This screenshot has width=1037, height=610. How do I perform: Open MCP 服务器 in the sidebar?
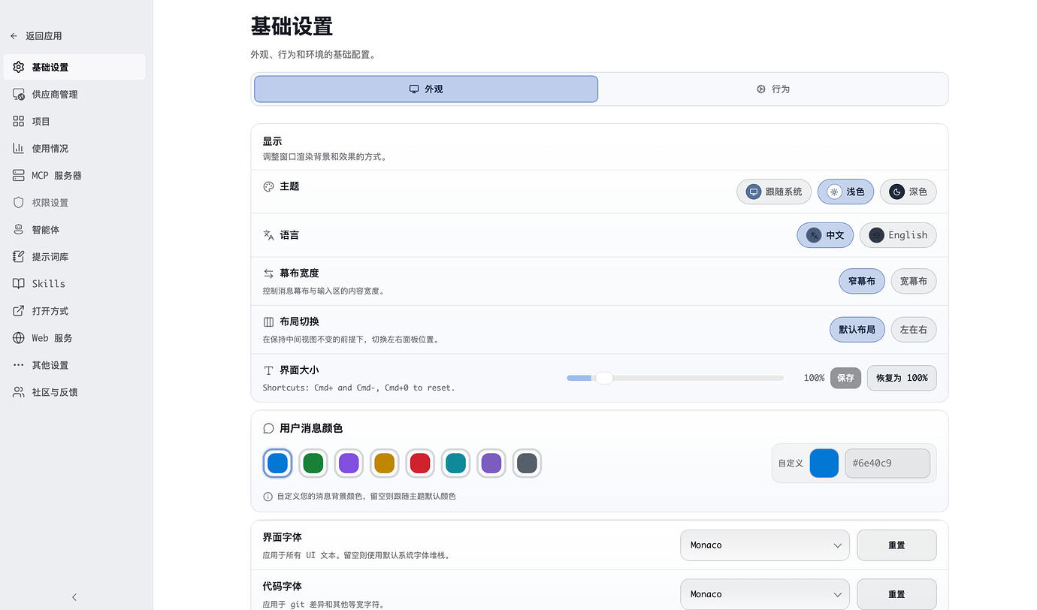(74, 176)
